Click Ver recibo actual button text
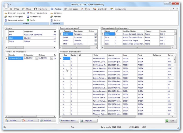183x133 pixels. tap(69, 121)
